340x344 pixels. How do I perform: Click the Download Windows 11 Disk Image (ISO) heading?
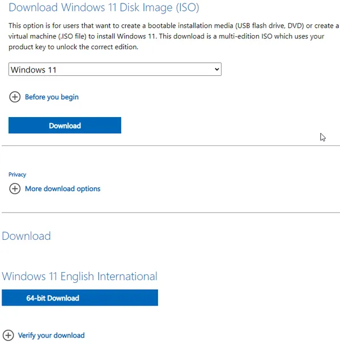tap(104, 7)
